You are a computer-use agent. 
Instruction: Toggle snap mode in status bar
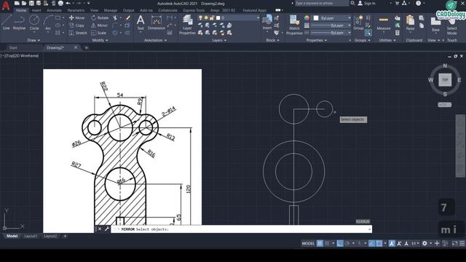pos(327,243)
